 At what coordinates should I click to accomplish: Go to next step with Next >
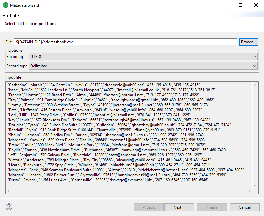[179, 207]
